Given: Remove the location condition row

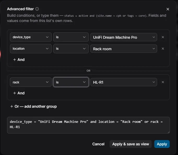Looking at the screenshot, I should click(163, 49).
